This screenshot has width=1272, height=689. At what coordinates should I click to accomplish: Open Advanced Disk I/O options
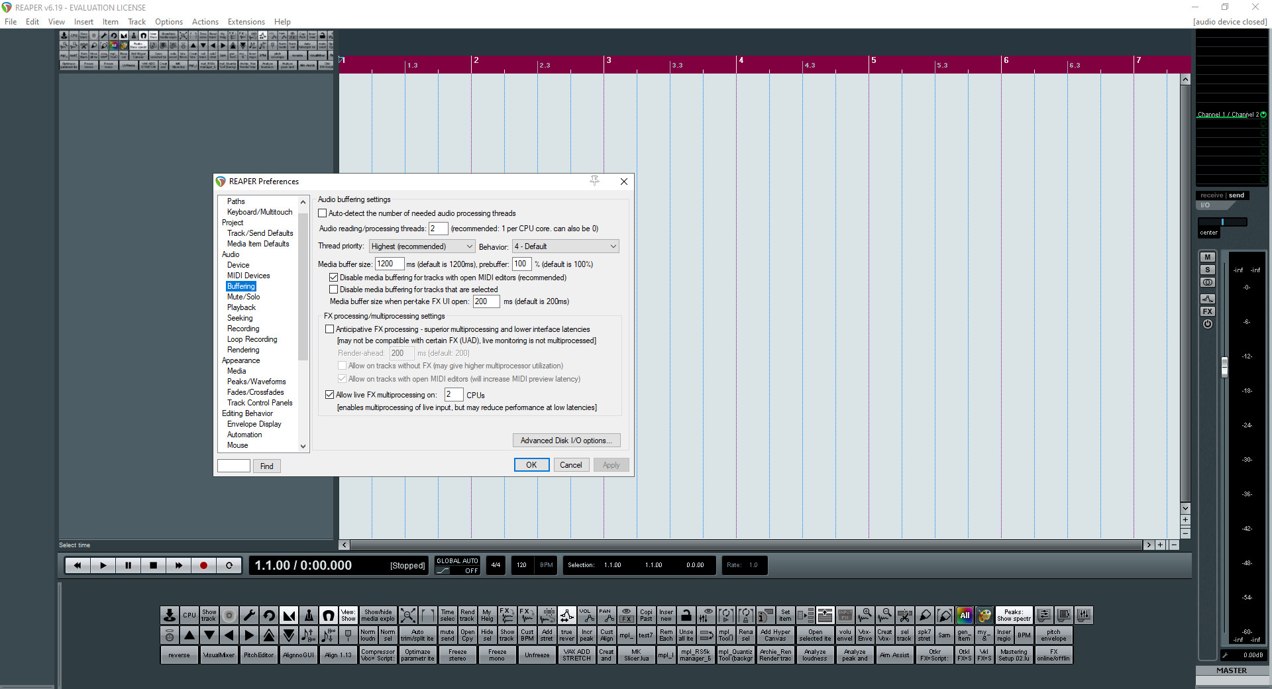(x=566, y=441)
